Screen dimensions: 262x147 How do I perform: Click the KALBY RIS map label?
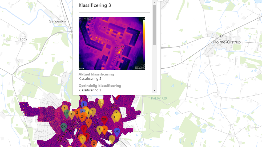point(159,98)
